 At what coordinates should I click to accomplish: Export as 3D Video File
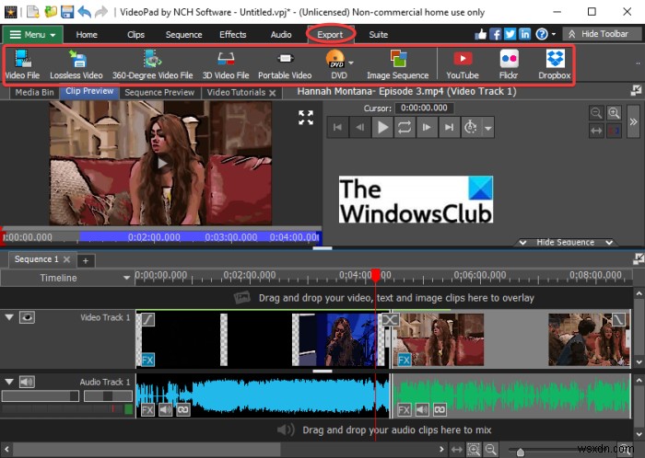tap(226, 64)
